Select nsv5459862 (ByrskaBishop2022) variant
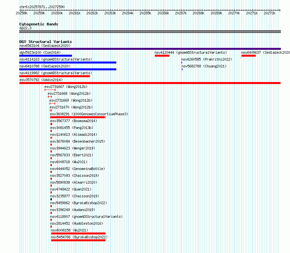The image size is (290, 253). click(x=79, y=203)
